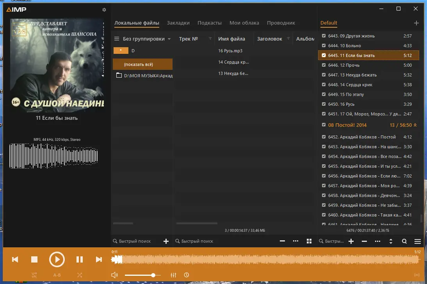The image size is (427, 284).
Task: Click the spectrum visualization display
Action: [x=53, y=156]
